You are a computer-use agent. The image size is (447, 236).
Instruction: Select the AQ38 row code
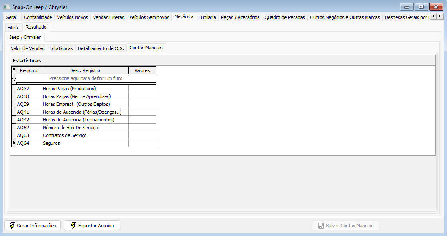pos(29,96)
